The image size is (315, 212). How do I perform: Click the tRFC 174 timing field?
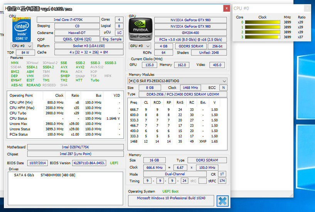[222, 181]
